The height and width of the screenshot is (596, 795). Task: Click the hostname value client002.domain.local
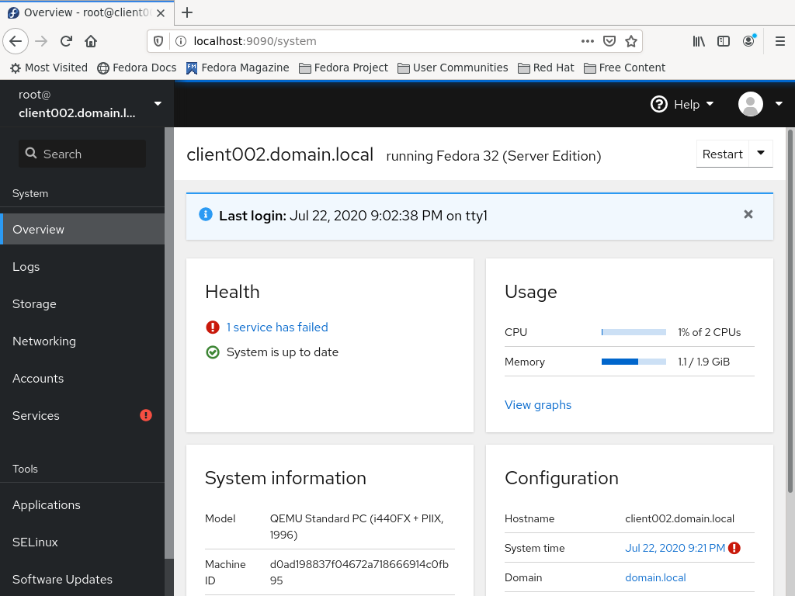679,518
